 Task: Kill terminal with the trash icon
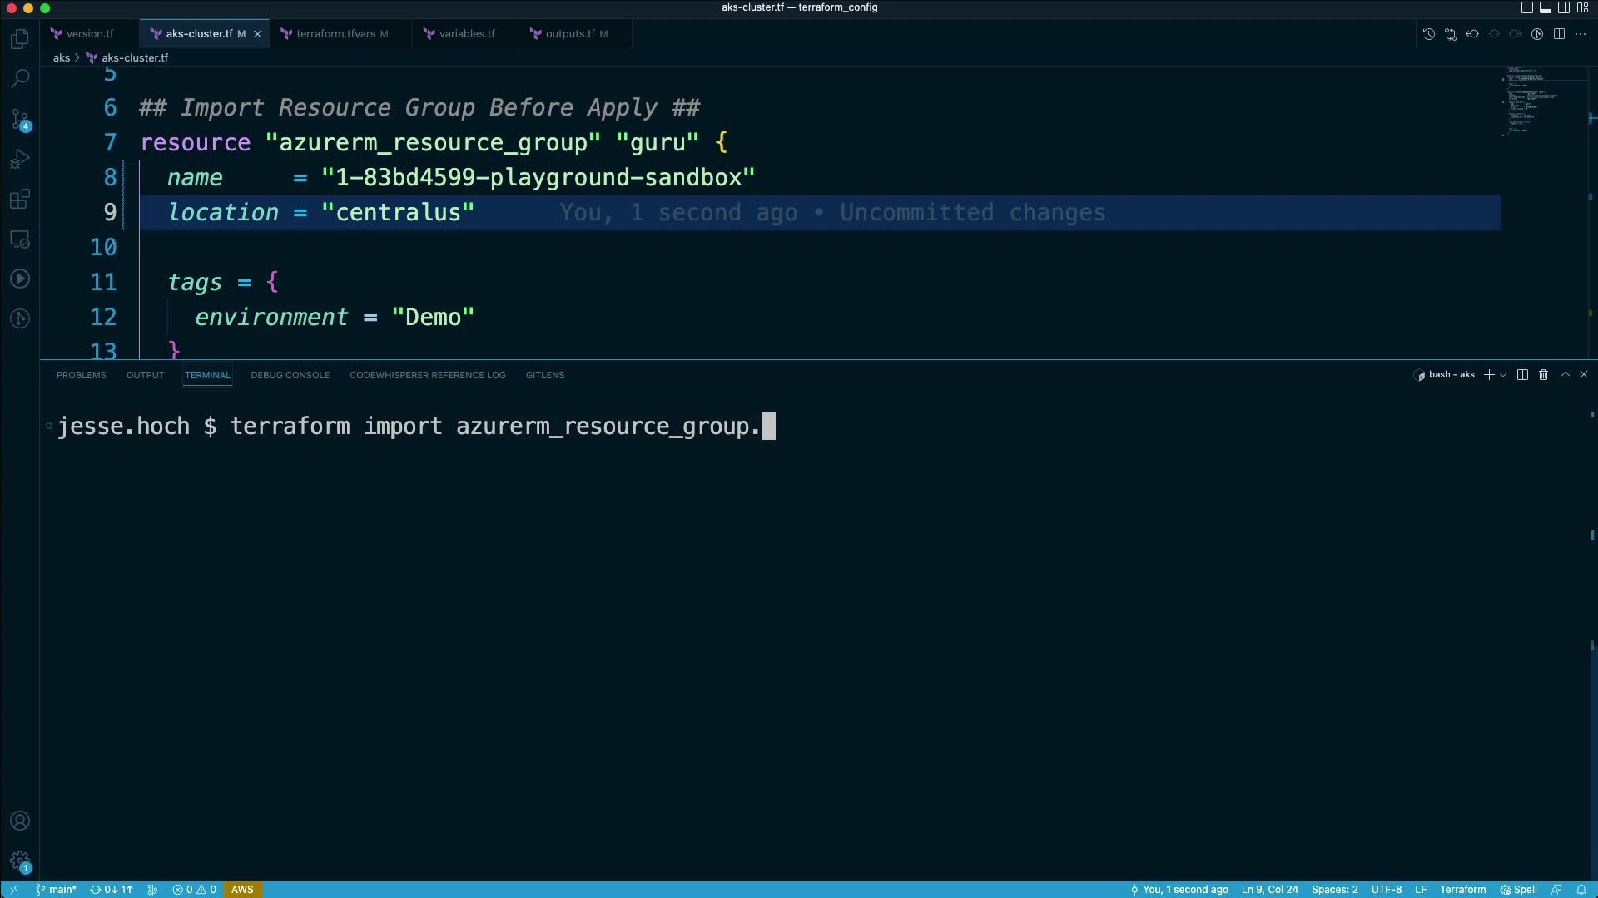(1543, 375)
